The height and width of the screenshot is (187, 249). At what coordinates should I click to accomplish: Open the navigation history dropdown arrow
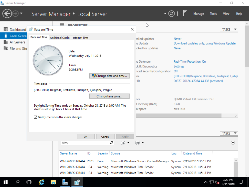(x=21, y=13)
